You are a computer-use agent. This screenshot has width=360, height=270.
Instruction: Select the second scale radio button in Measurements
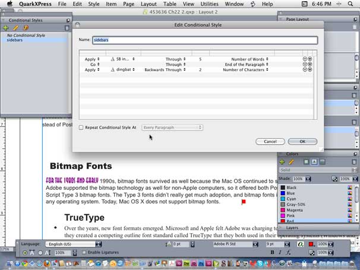pos(40,253)
